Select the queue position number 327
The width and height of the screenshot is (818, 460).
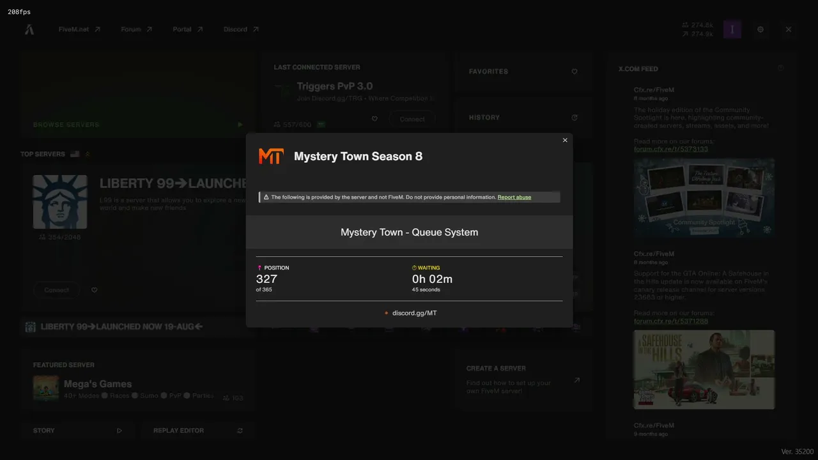(266, 279)
